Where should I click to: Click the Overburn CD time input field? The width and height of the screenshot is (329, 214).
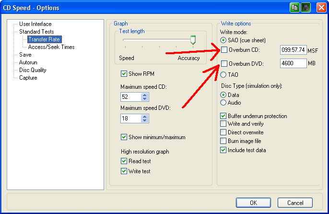(x=293, y=50)
